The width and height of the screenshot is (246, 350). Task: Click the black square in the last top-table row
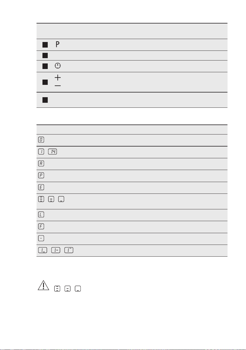(x=45, y=100)
